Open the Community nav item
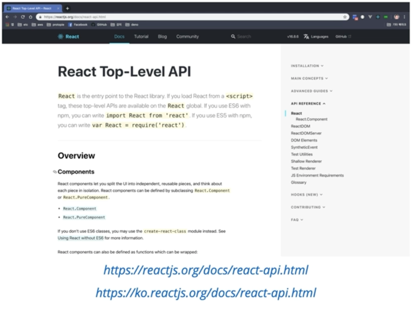Image resolution: width=412 pixels, height=312 pixels. point(187,36)
